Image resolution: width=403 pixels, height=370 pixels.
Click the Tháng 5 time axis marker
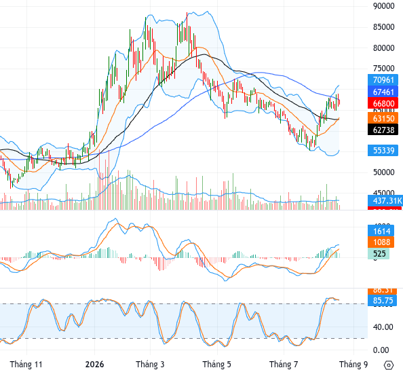point(216,365)
